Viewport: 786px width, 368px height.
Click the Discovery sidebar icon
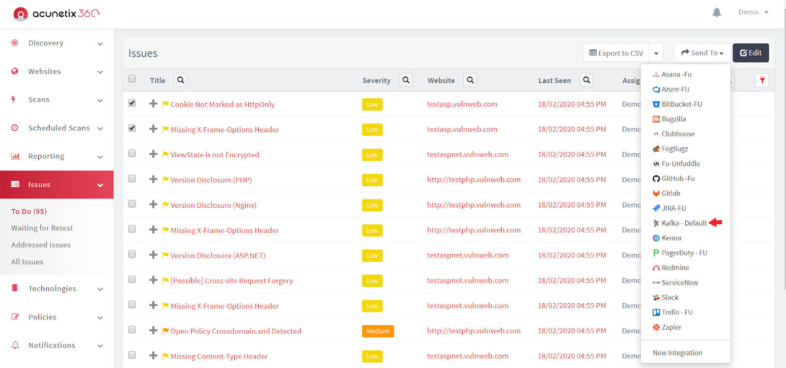15,43
